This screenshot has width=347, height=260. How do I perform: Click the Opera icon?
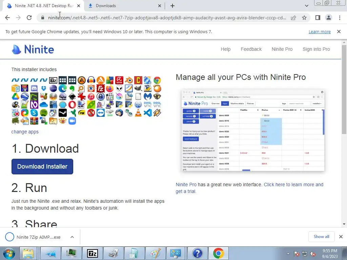click(x=72, y=105)
